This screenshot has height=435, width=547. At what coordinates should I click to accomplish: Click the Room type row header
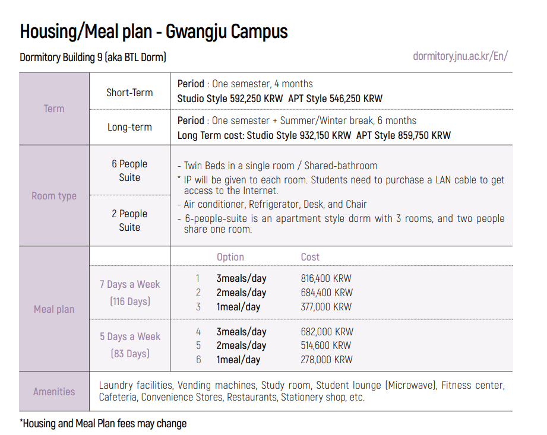54,196
